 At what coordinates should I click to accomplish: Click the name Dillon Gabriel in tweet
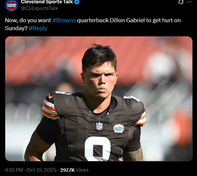[127, 20]
